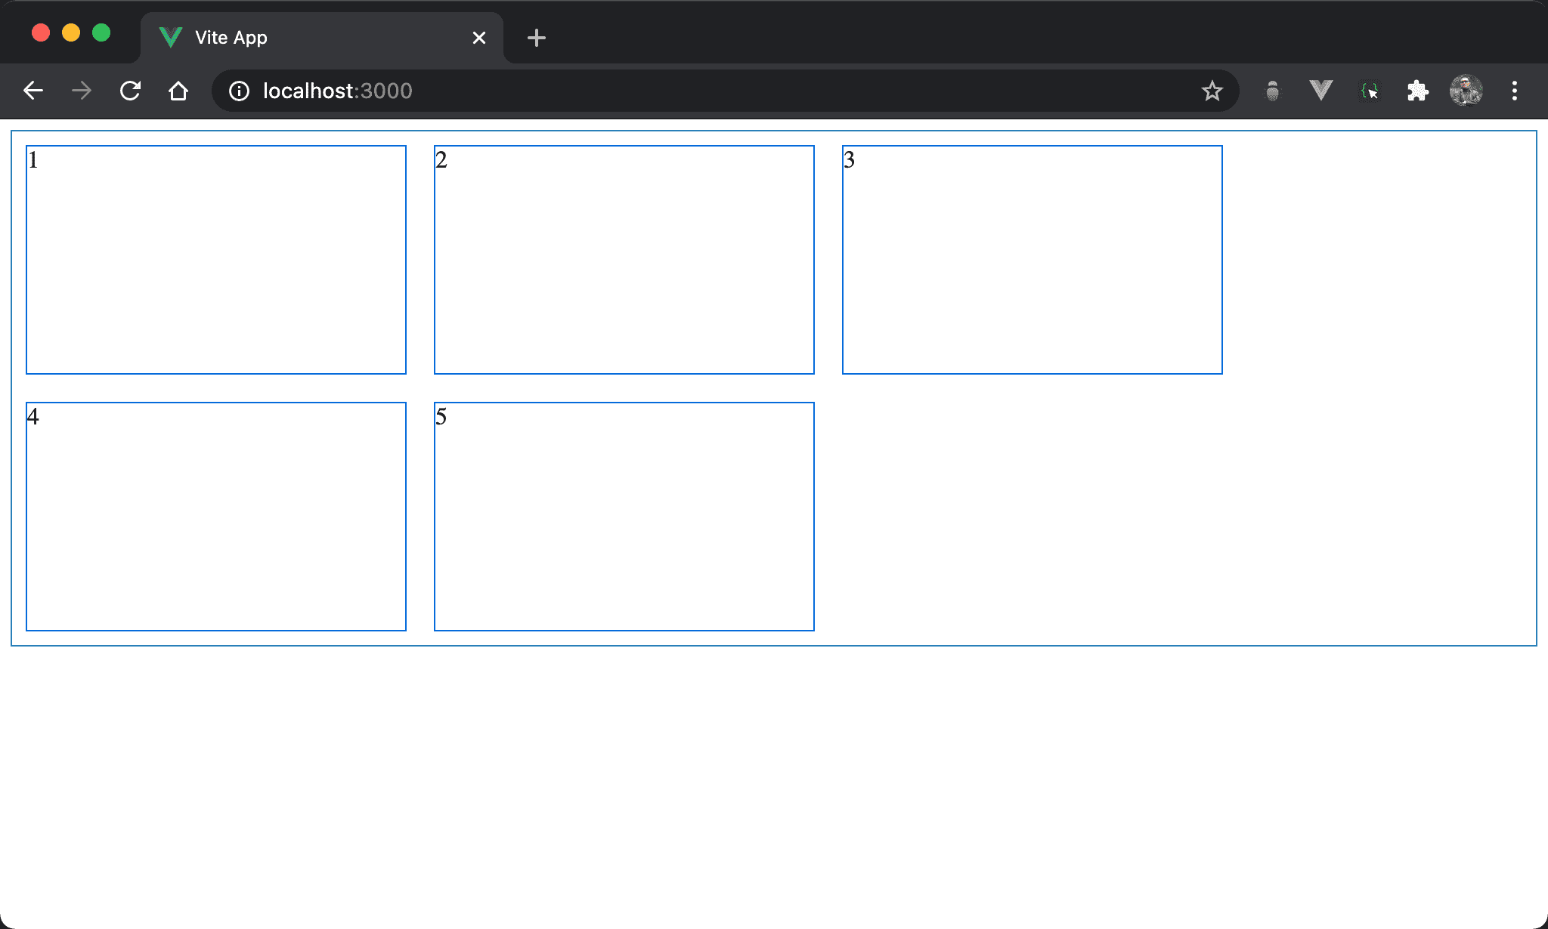
Task: Open the Extensions puzzle piece menu
Action: (x=1417, y=91)
